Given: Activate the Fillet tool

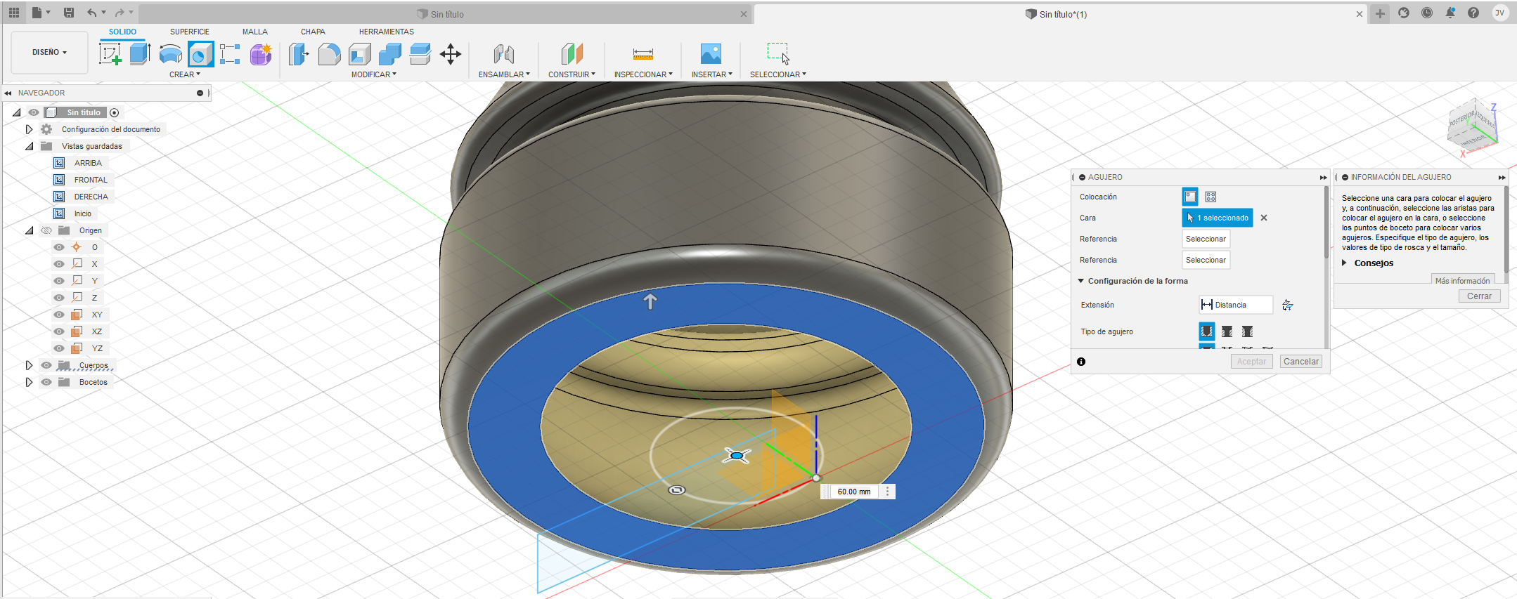Looking at the screenshot, I should pos(329,54).
